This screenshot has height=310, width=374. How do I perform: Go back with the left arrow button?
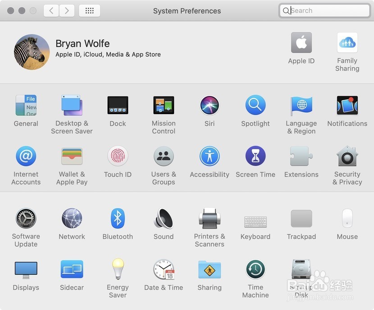point(51,10)
